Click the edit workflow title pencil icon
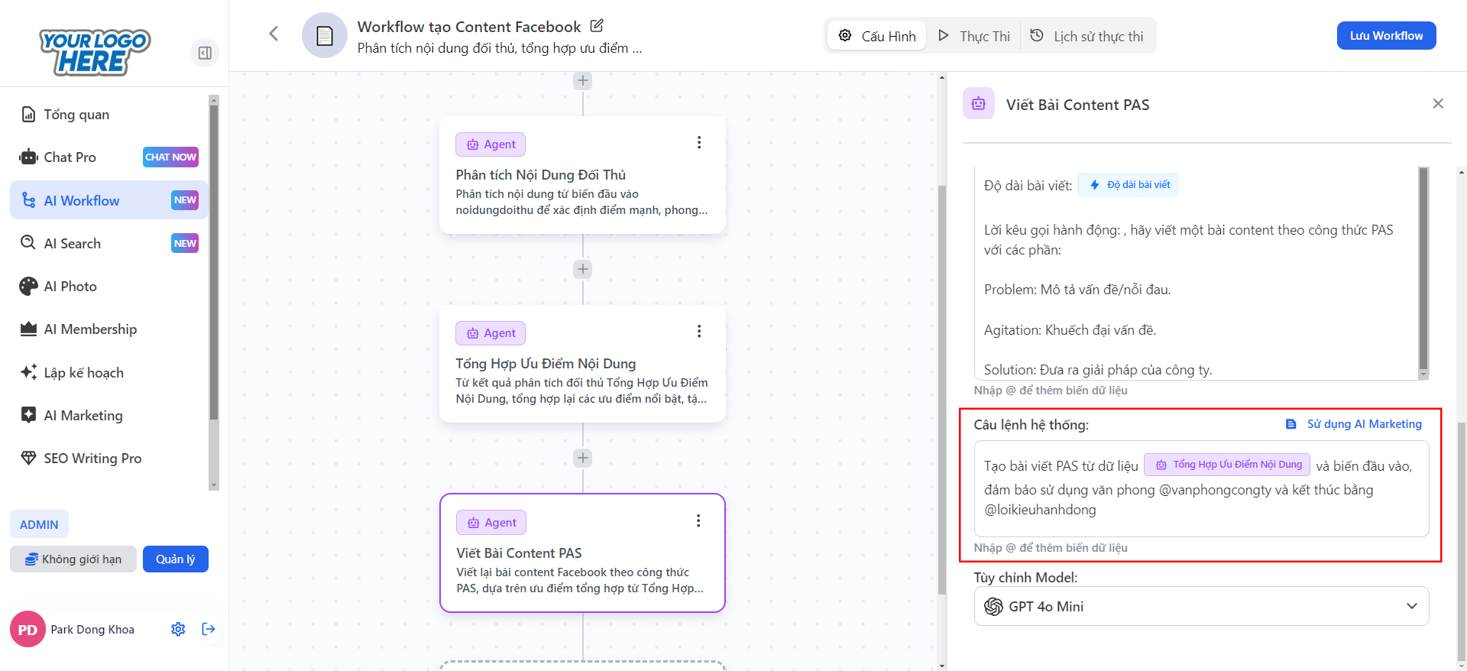The image size is (1467, 671). 597,26
